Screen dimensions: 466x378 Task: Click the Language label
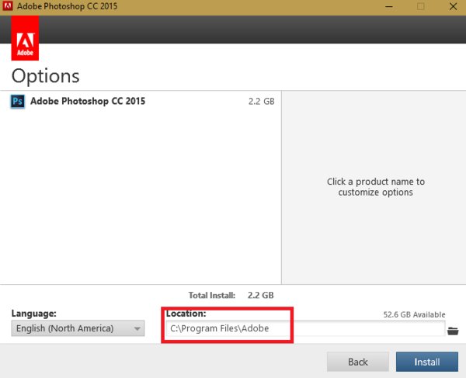pyautogui.click(x=33, y=314)
